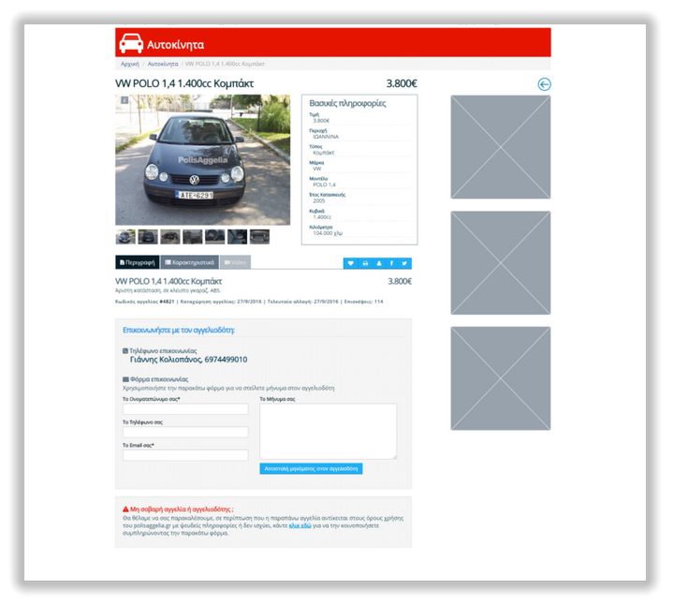This screenshot has height=605, width=674.
Task: Click the phone number 6974499010
Action: (227, 360)
